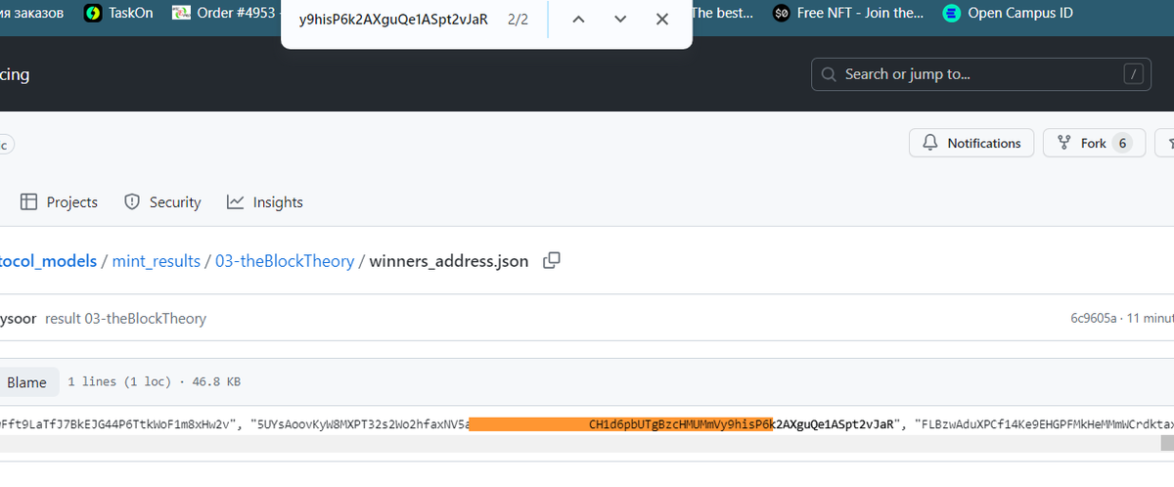Screen dimensions: 1174x487
Task: Open the 03-theBlockTheory breadcrumb folder
Action: point(285,261)
